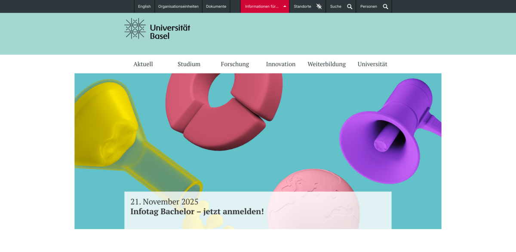Click Innovation in the main menu

pyautogui.click(x=281, y=64)
